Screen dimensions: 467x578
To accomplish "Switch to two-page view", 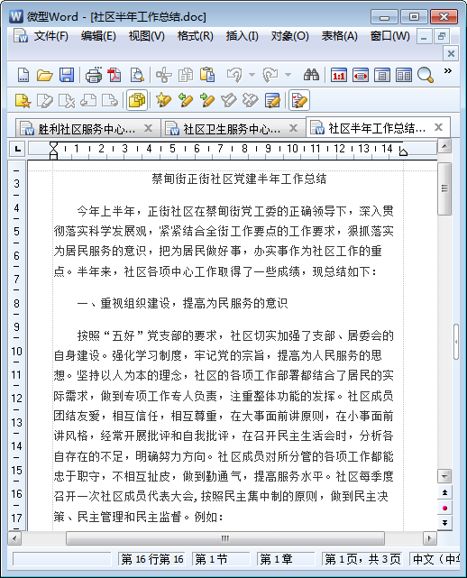I will click(x=404, y=75).
